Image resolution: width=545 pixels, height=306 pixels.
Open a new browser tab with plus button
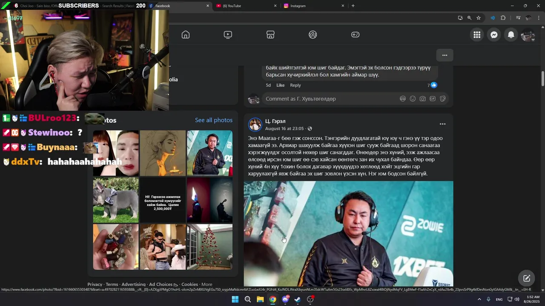click(x=353, y=6)
